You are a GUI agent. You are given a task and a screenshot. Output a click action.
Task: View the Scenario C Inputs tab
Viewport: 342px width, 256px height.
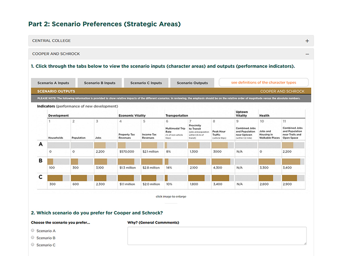[x=146, y=83]
